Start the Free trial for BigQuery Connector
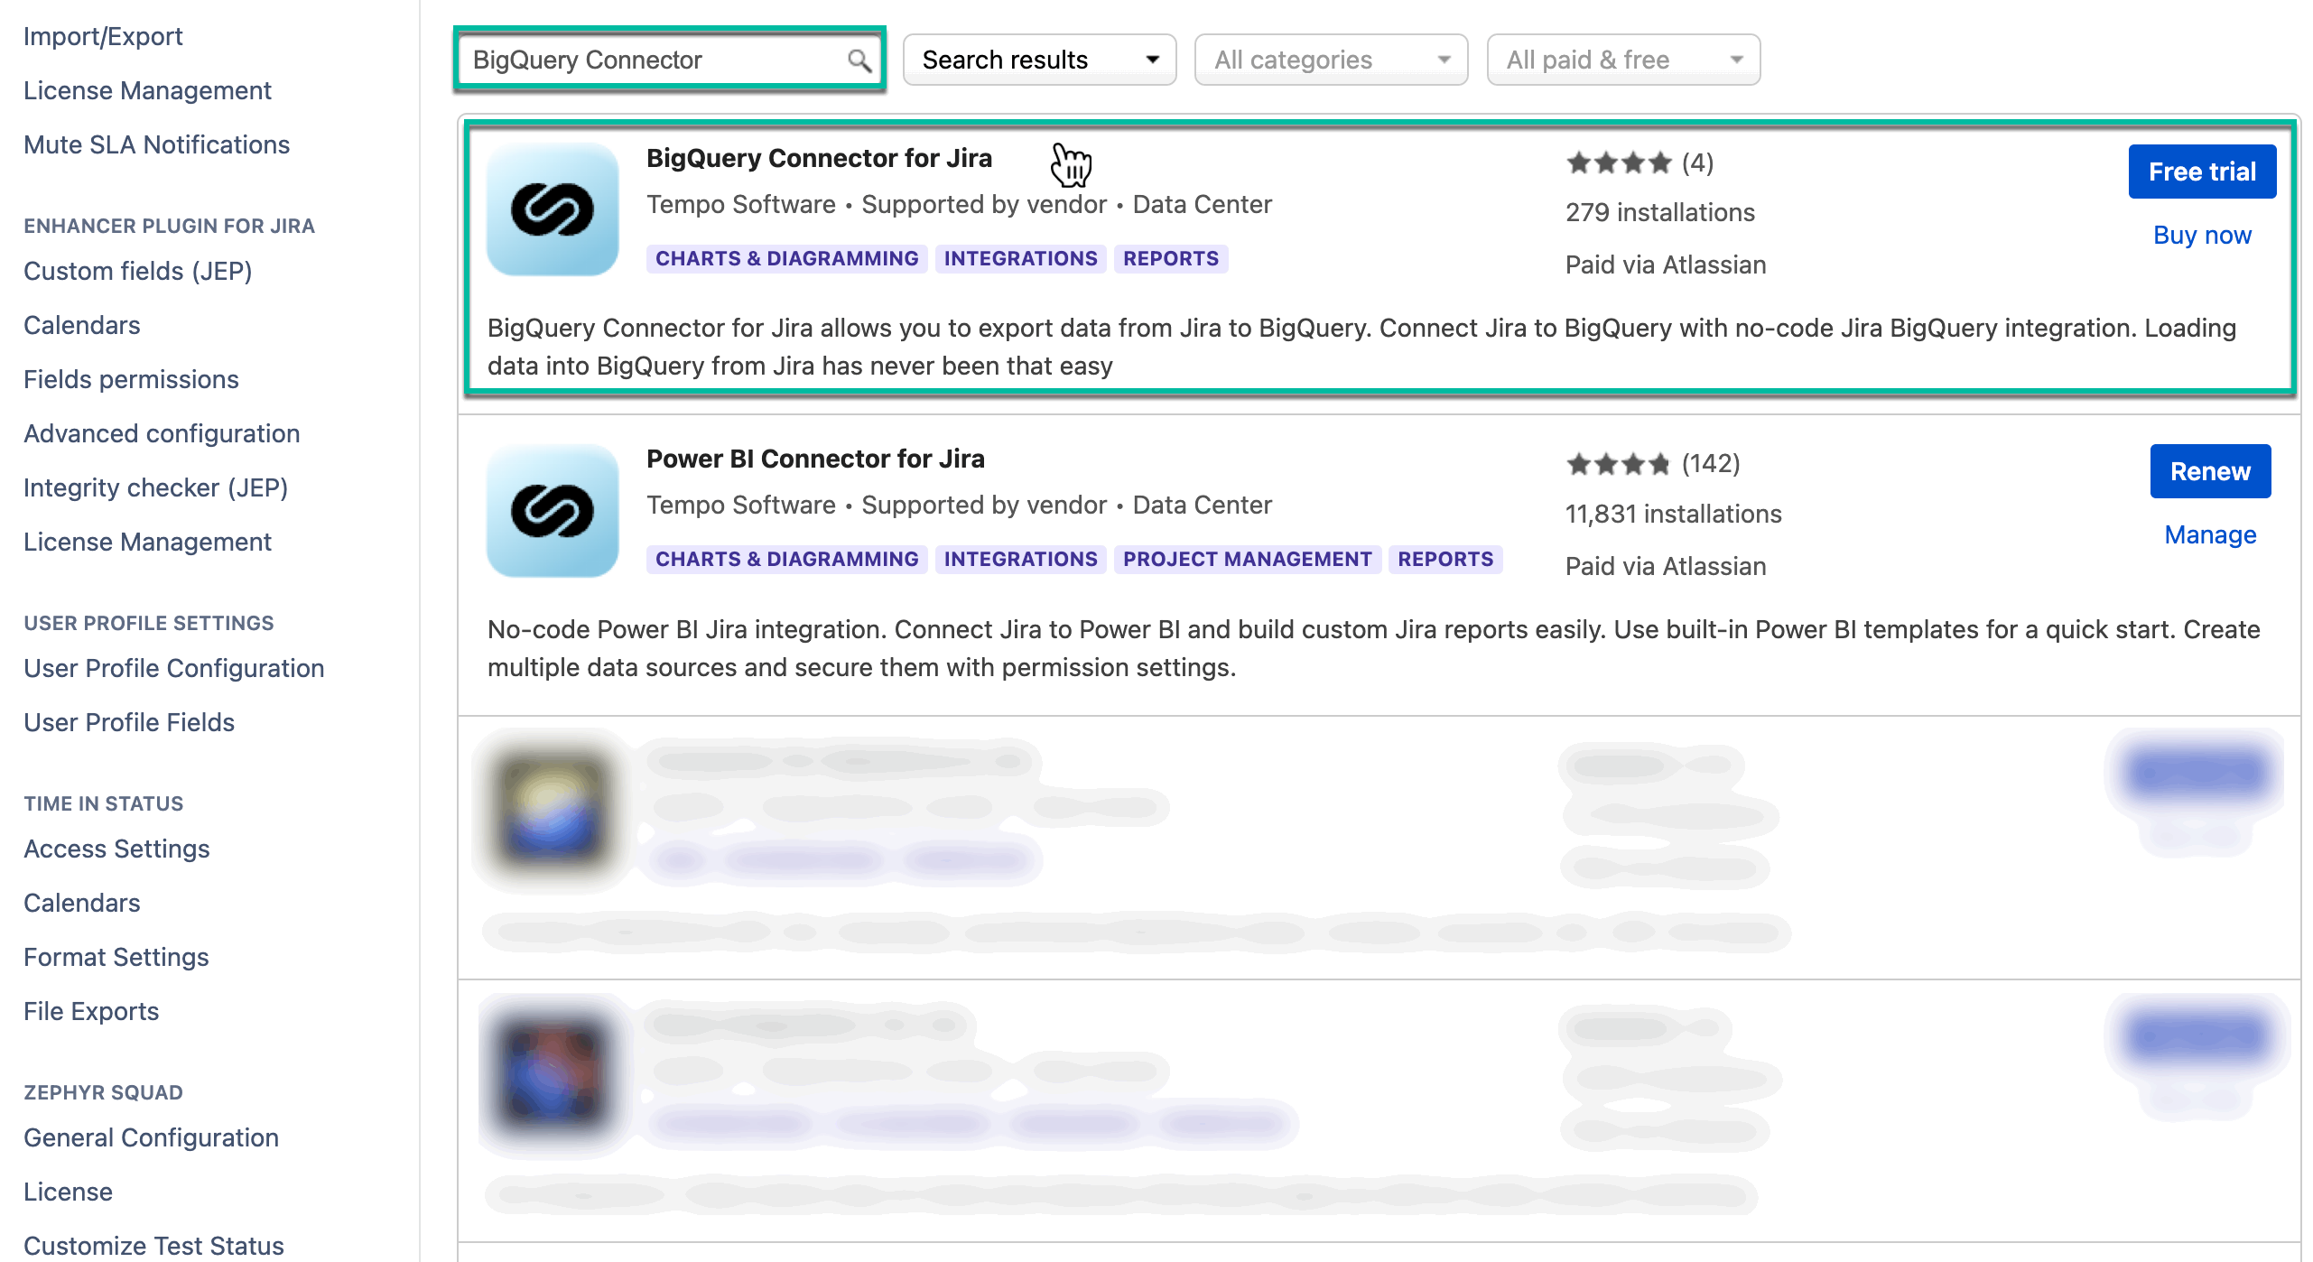 [2202, 172]
